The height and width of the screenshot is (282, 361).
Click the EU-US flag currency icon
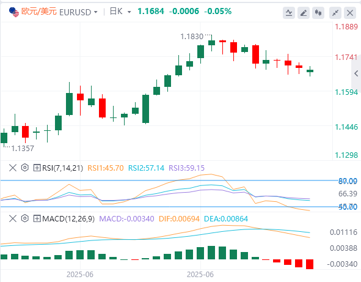pos(14,12)
